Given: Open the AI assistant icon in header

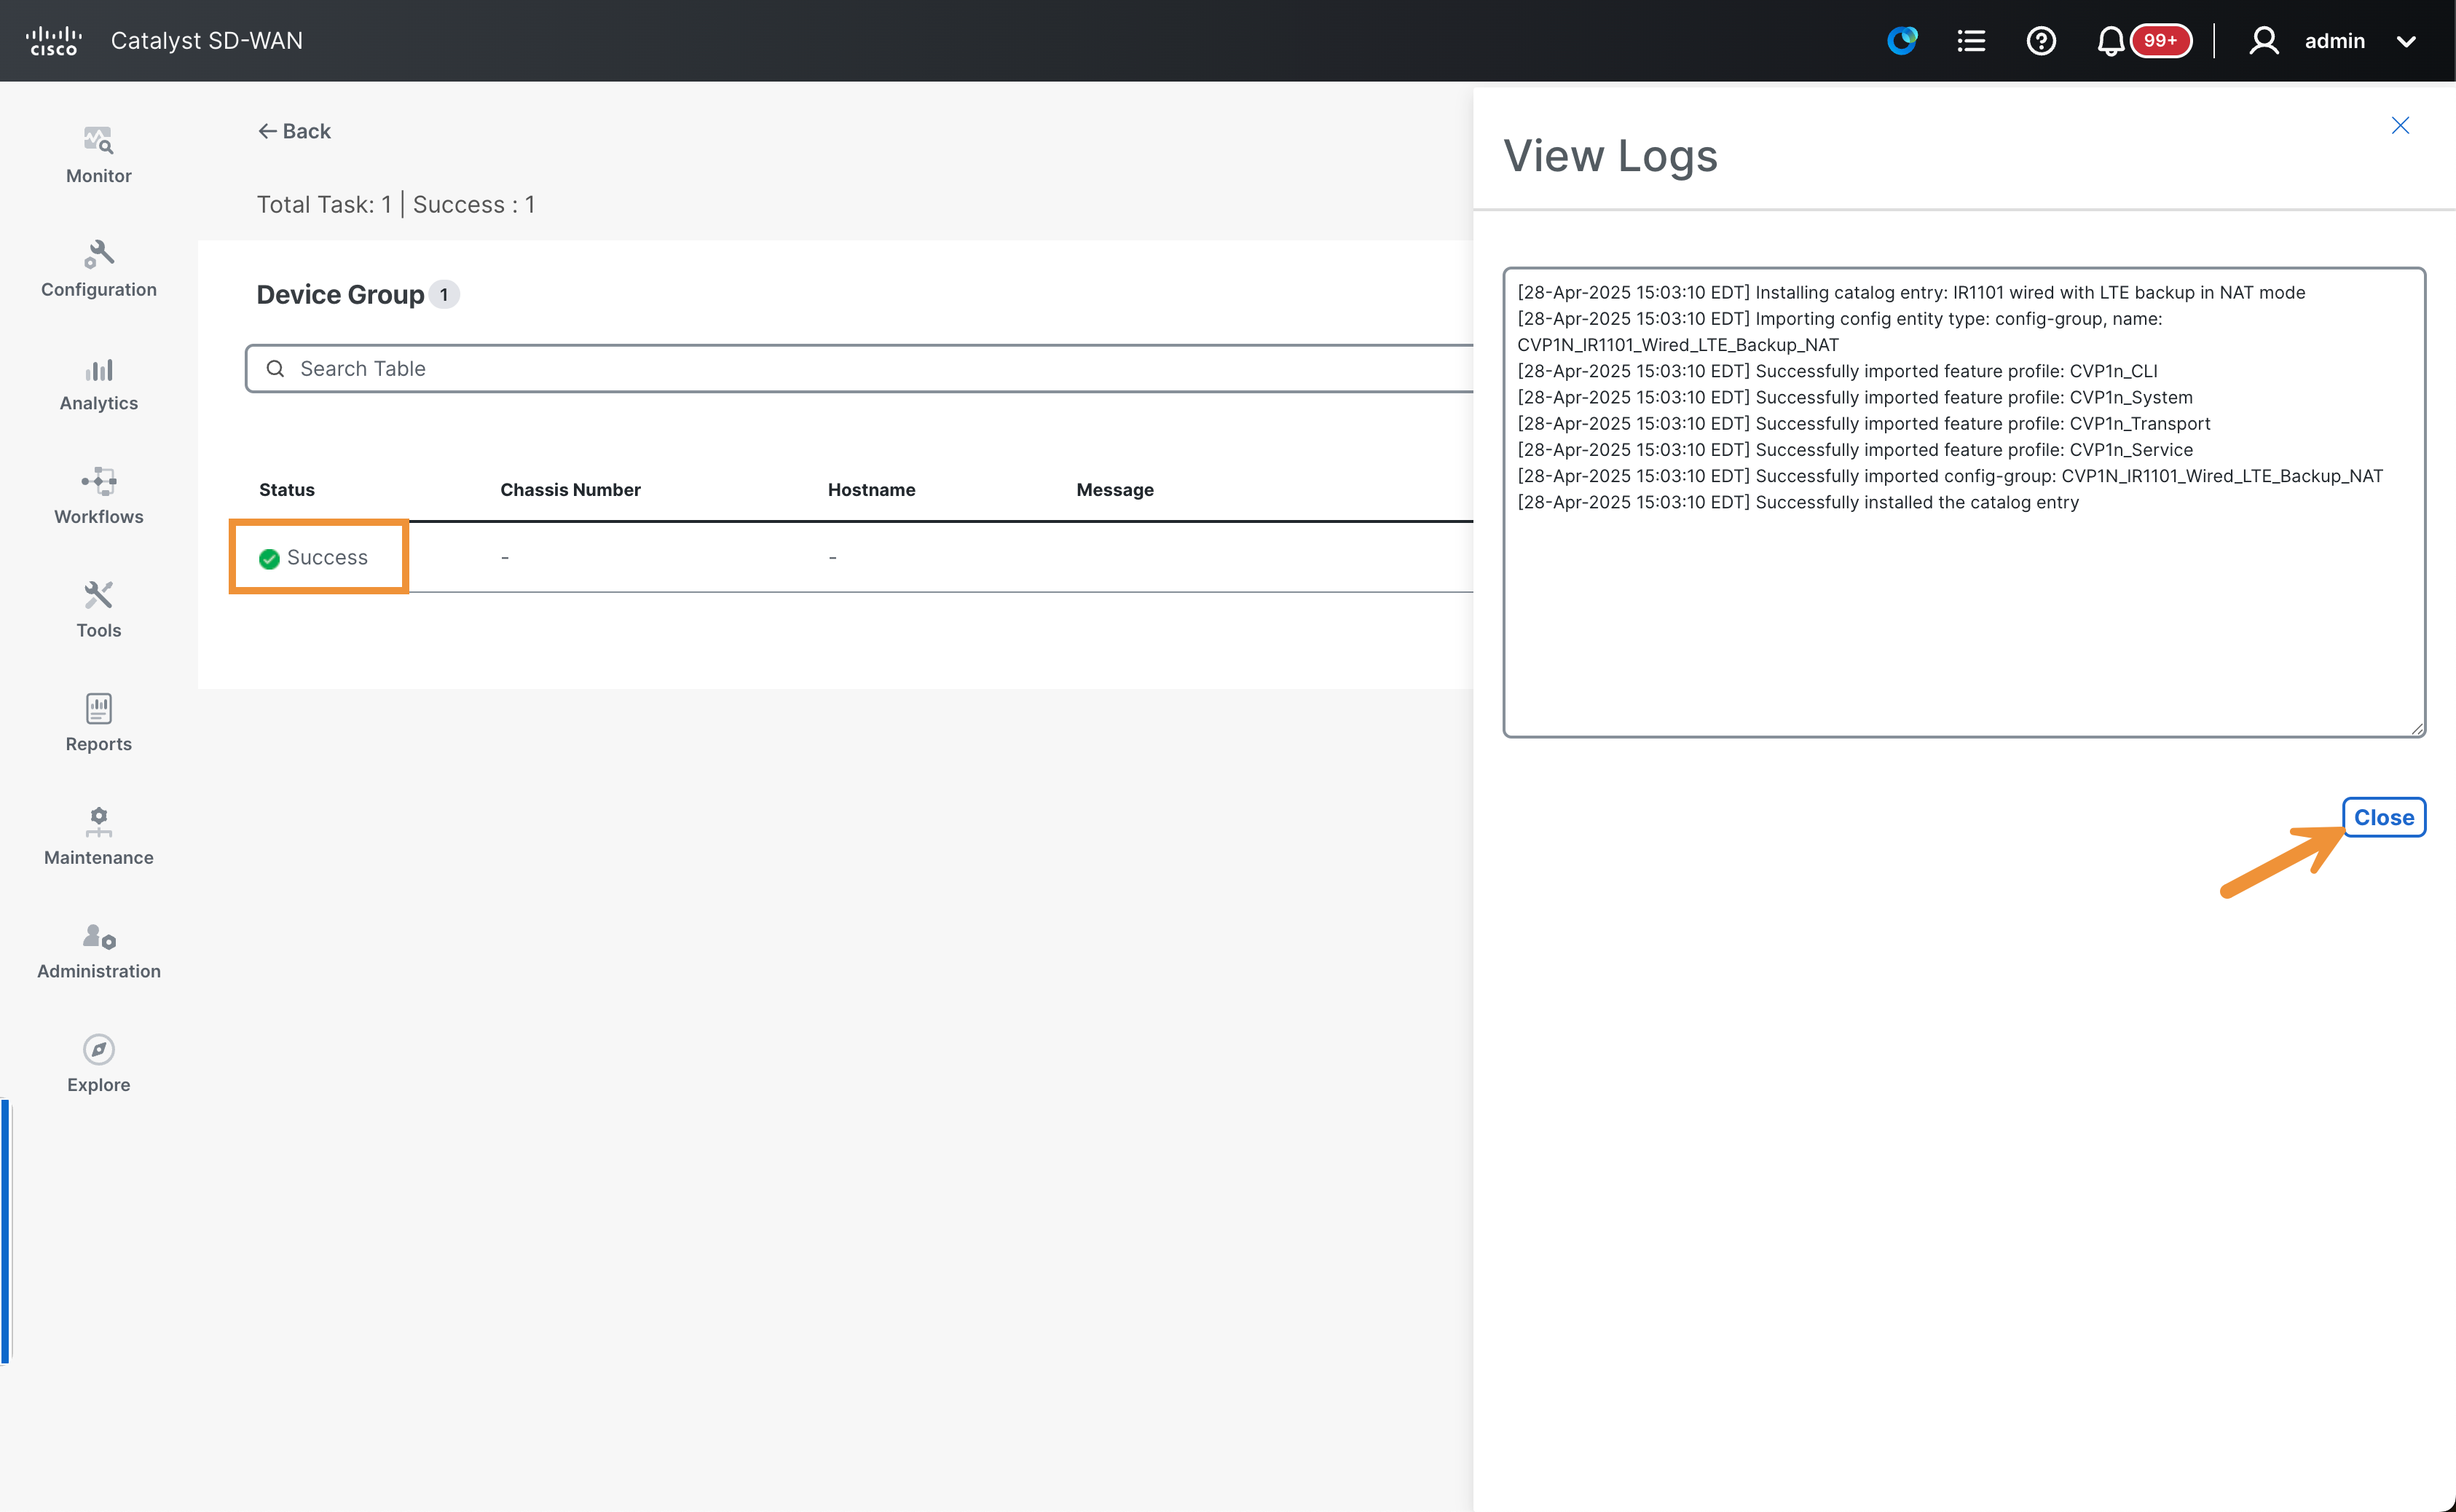Looking at the screenshot, I should 1902,41.
